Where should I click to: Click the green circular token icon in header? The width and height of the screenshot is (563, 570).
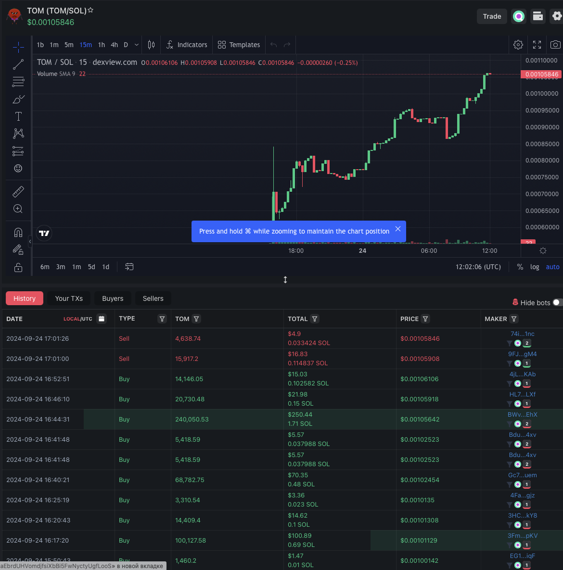[519, 16]
